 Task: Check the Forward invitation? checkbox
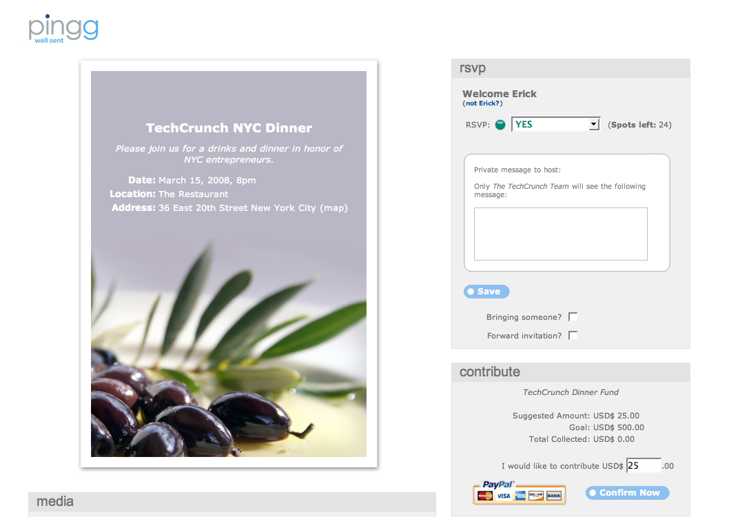pos(573,335)
